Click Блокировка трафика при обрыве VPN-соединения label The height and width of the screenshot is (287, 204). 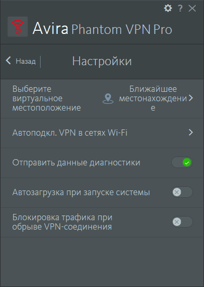pos(62,222)
